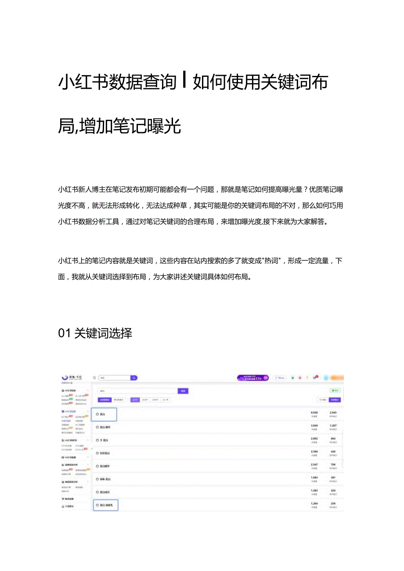
Task: Select the 美白精华 keyword radio button
Action: 97,427
